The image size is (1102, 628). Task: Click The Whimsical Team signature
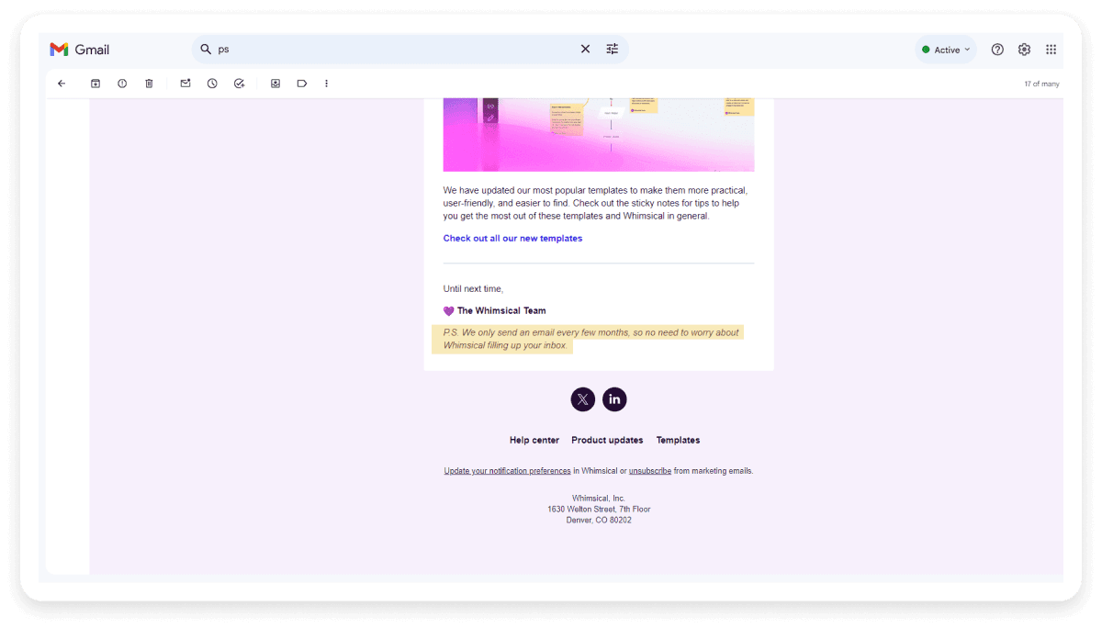pyautogui.click(x=501, y=310)
